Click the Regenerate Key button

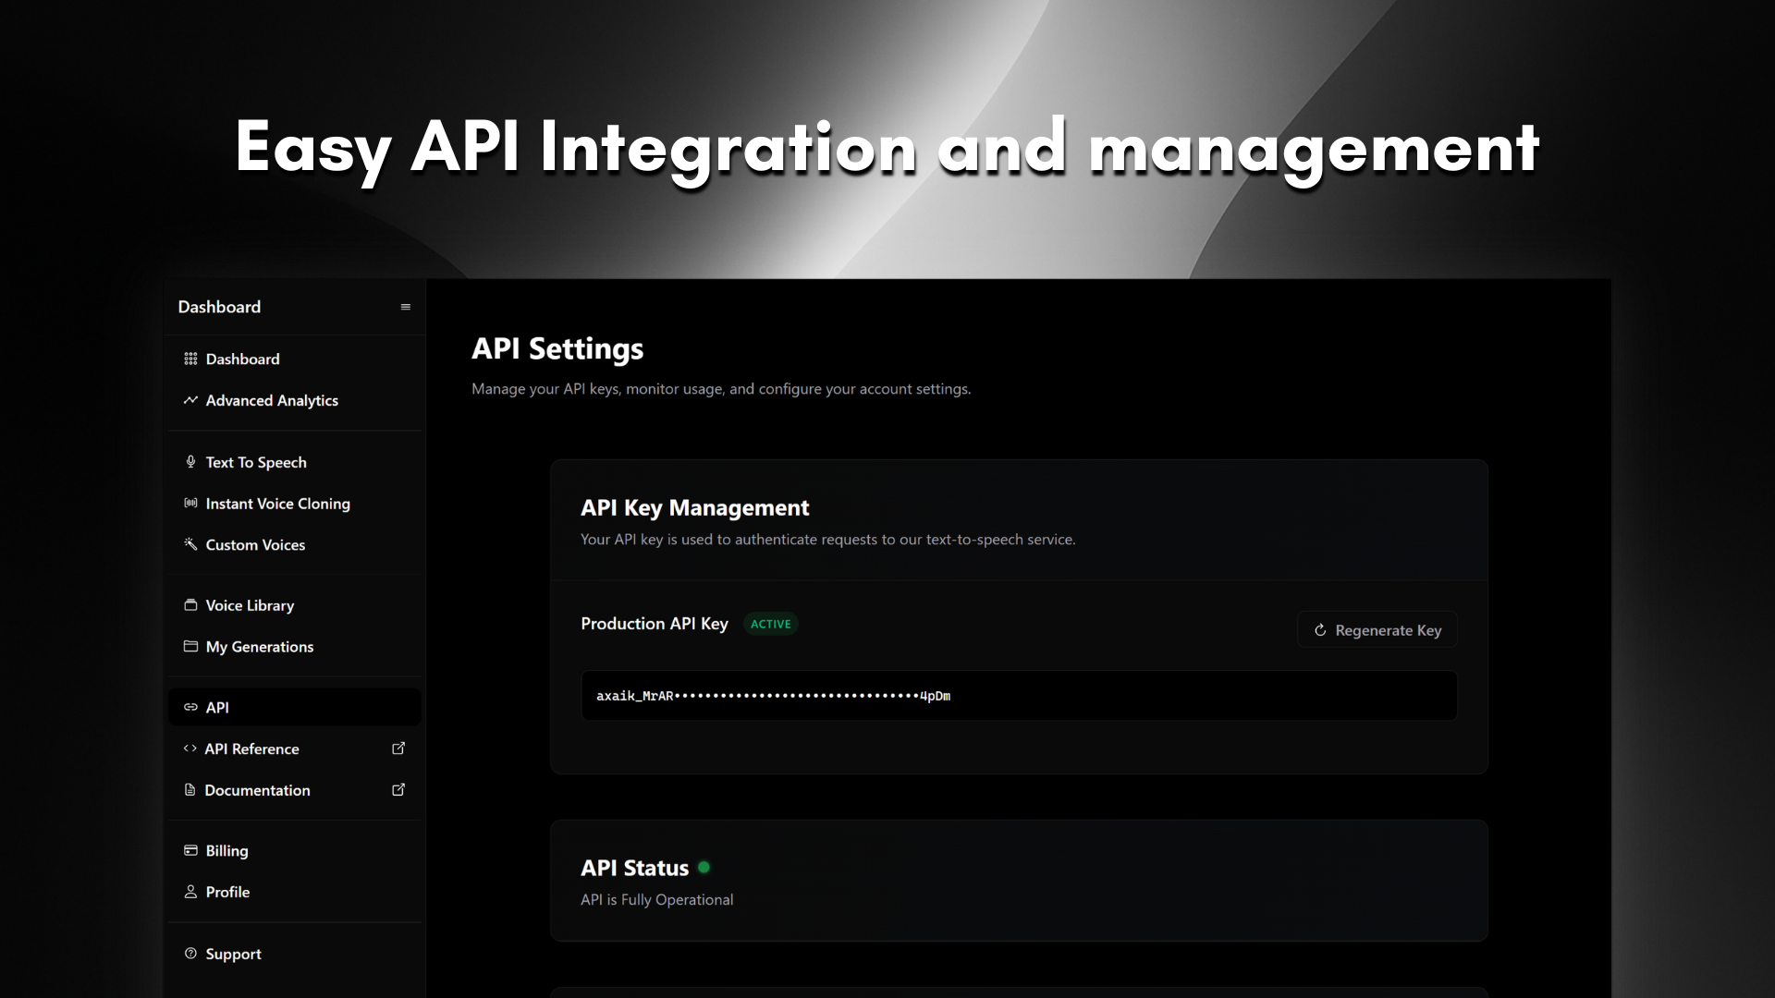[1377, 629]
